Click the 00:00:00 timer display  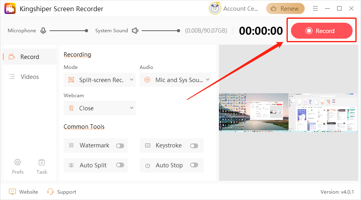[261, 31]
